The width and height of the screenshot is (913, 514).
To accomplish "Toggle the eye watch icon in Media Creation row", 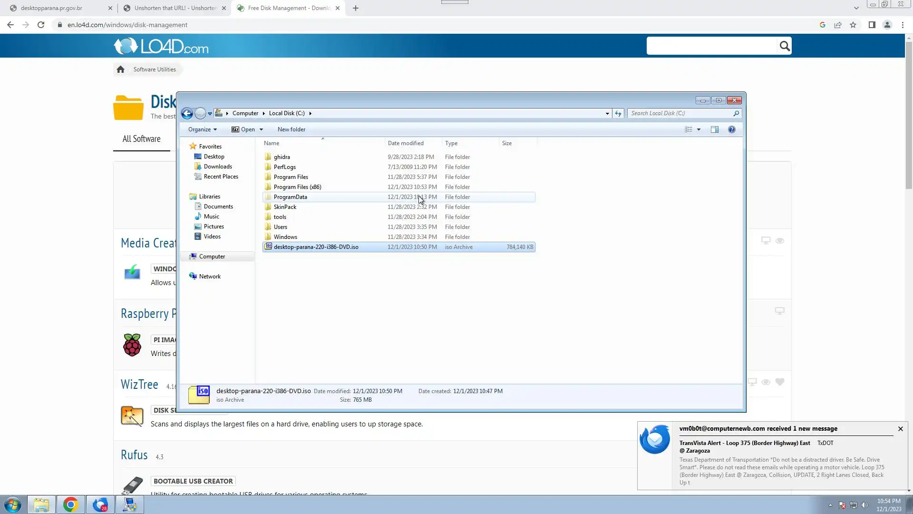I will (780, 241).
